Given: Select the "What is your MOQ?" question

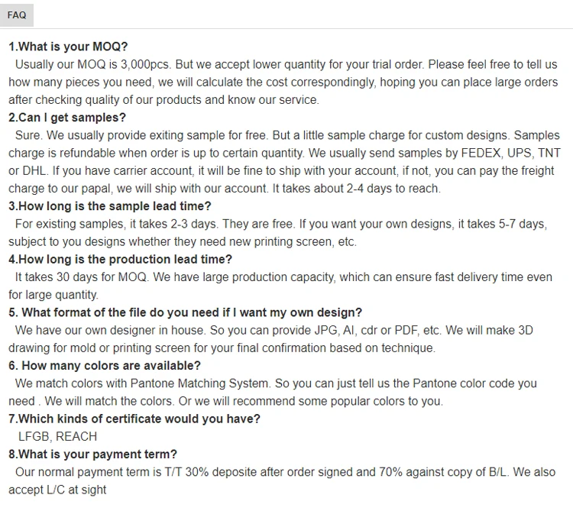Looking at the screenshot, I should (69, 47).
